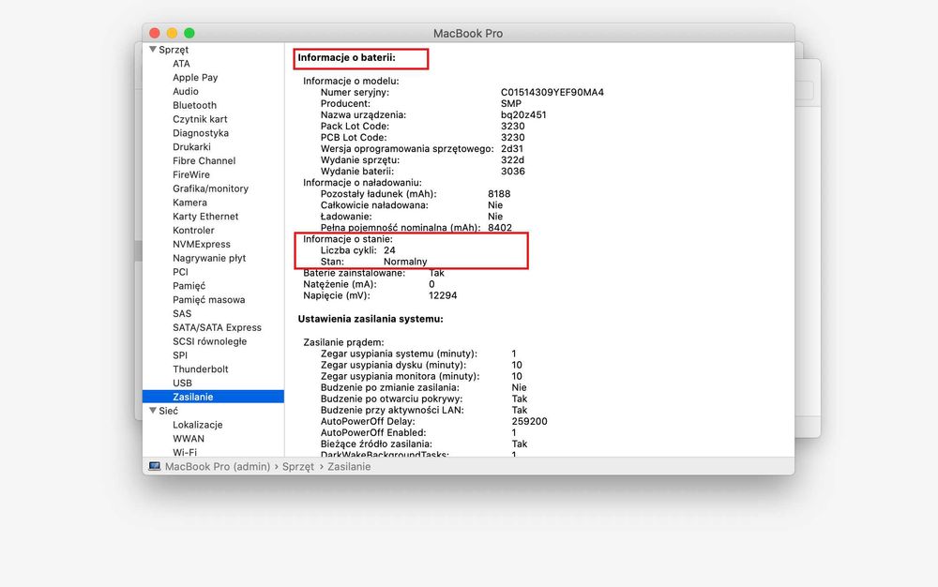The height and width of the screenshot is (587, 938).
Task: Select Pamięć in the sidebar
Action: click(x=189, y=286)
